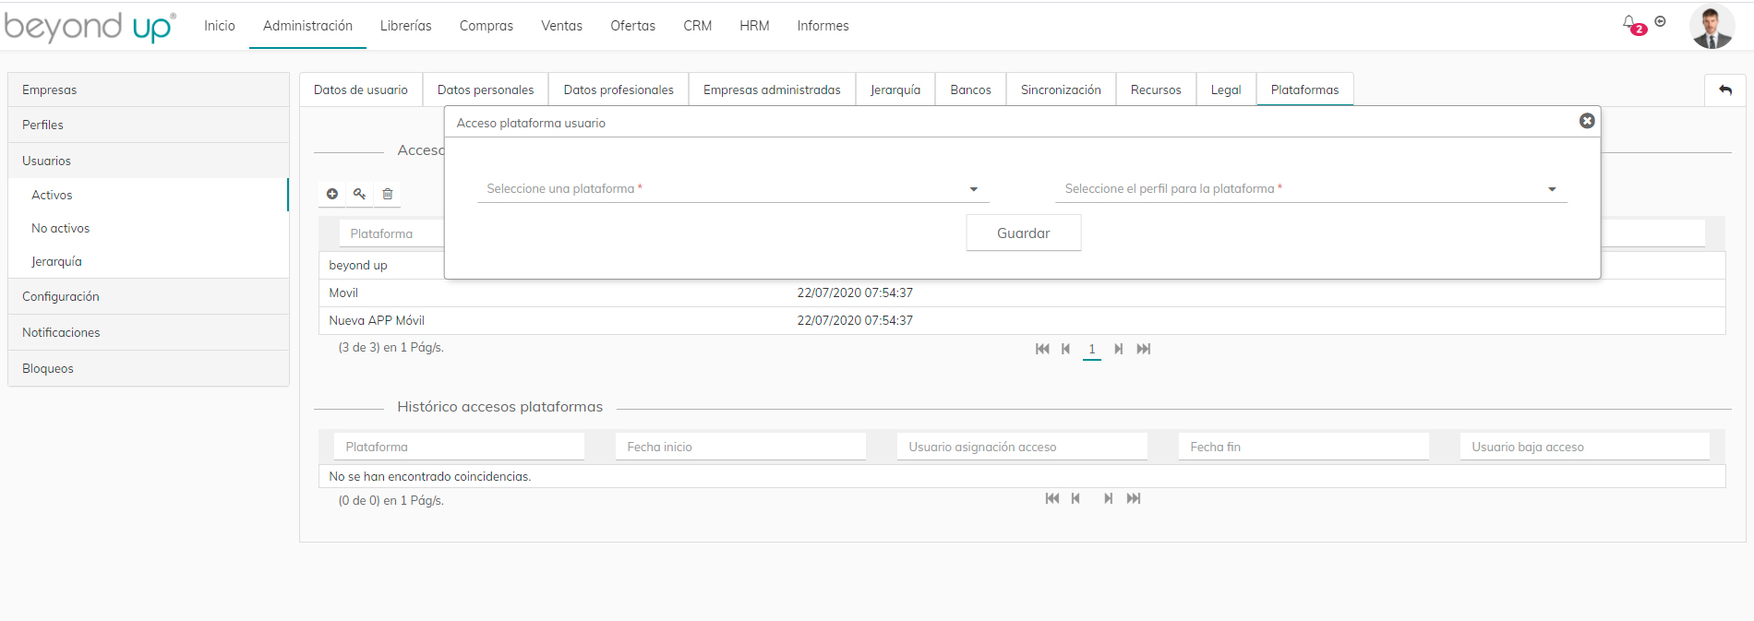1754x621 pixels.
Task: Expand the Configuración sidebar section
Action: click(x=61, y=296)
